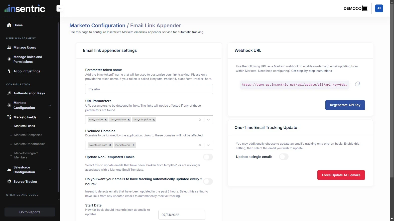The height and width of the screenshot is (221, 394).
Task: Select Marketo Companies in the sidebar
Action: (x=28, y=135)
